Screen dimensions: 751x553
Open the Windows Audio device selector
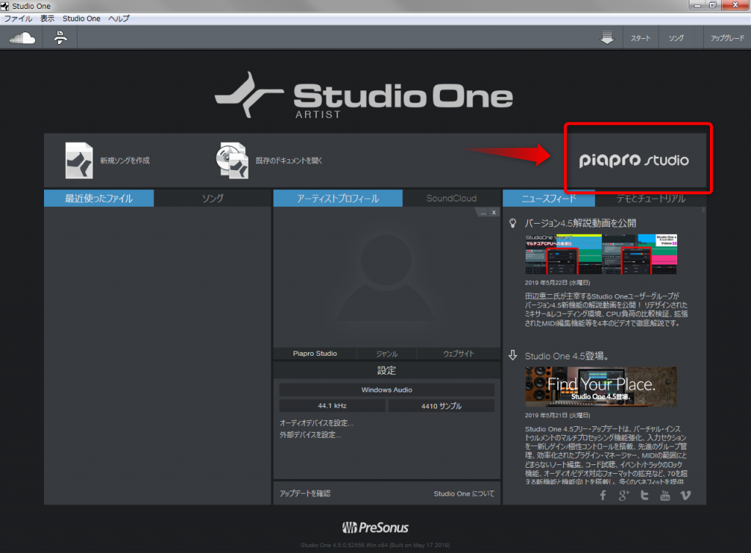coord(387,389)
